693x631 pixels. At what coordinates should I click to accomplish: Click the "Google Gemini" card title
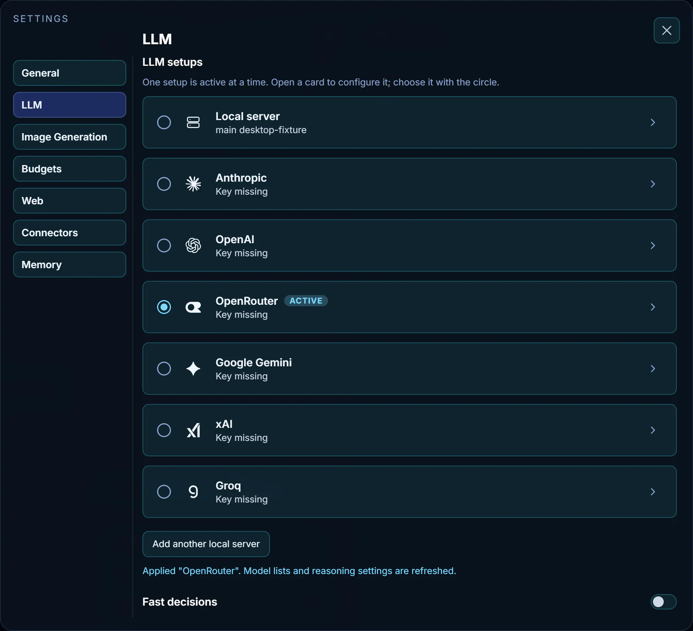(x=254, y=362)
